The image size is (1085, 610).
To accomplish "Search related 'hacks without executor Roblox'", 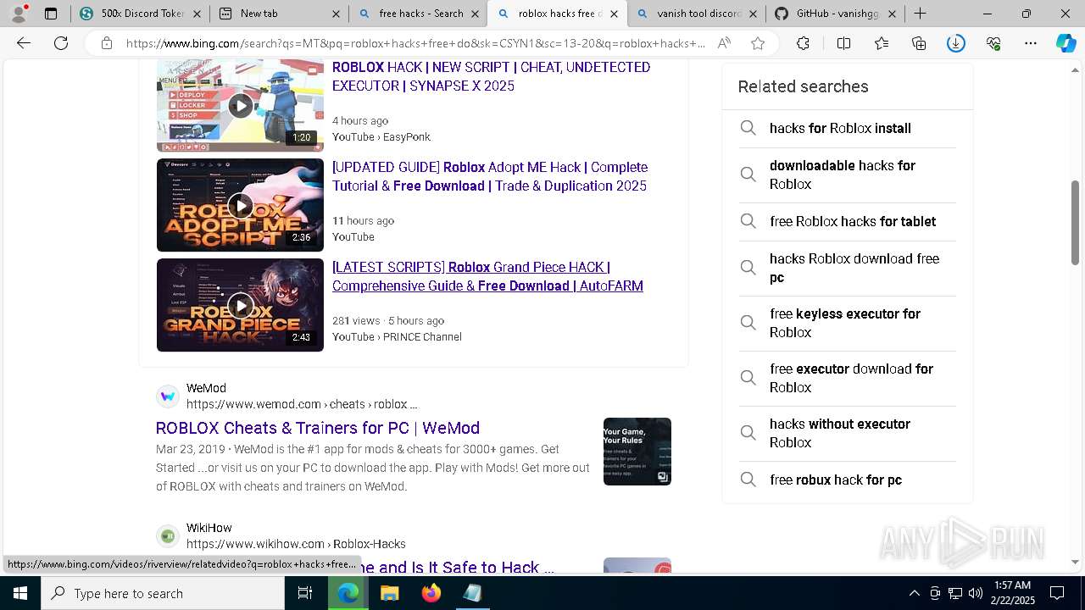I will coord(848,433).
